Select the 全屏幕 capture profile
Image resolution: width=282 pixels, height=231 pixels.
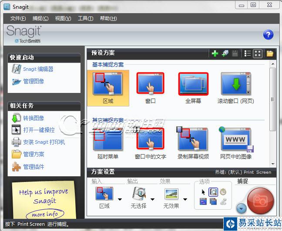193,88
